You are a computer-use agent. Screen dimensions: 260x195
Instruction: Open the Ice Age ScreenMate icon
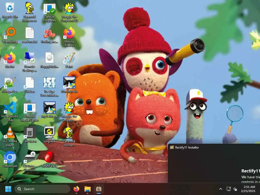(x=49, y=87)
